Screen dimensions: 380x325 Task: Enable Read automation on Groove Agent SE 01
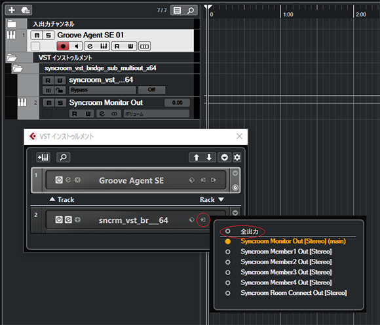coord(117,46)
